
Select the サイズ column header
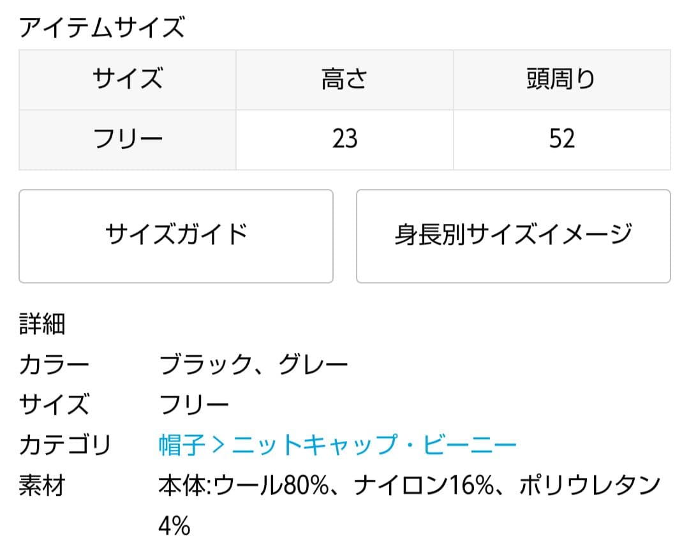126,80
